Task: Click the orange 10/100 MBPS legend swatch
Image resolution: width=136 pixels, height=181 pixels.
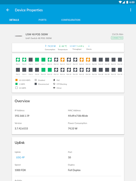Action: pos(17,80)
